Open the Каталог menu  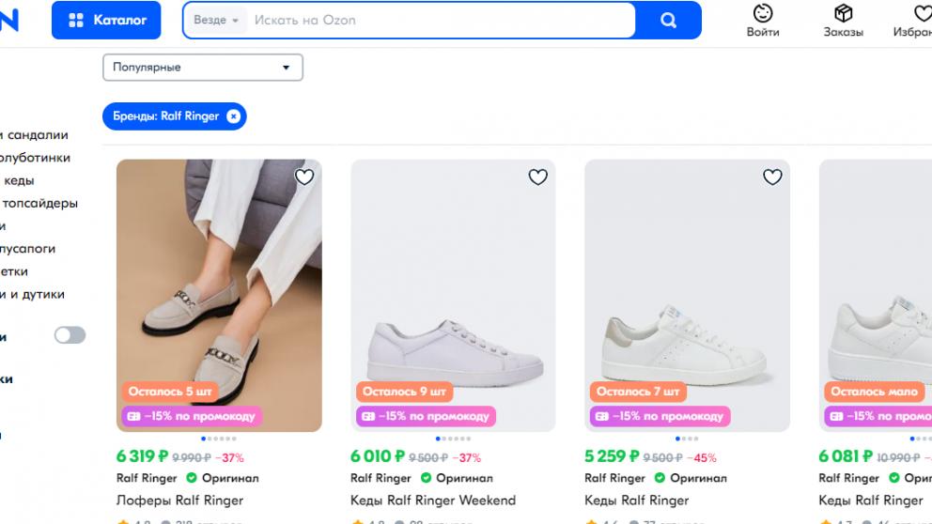[x=106, y=20]
